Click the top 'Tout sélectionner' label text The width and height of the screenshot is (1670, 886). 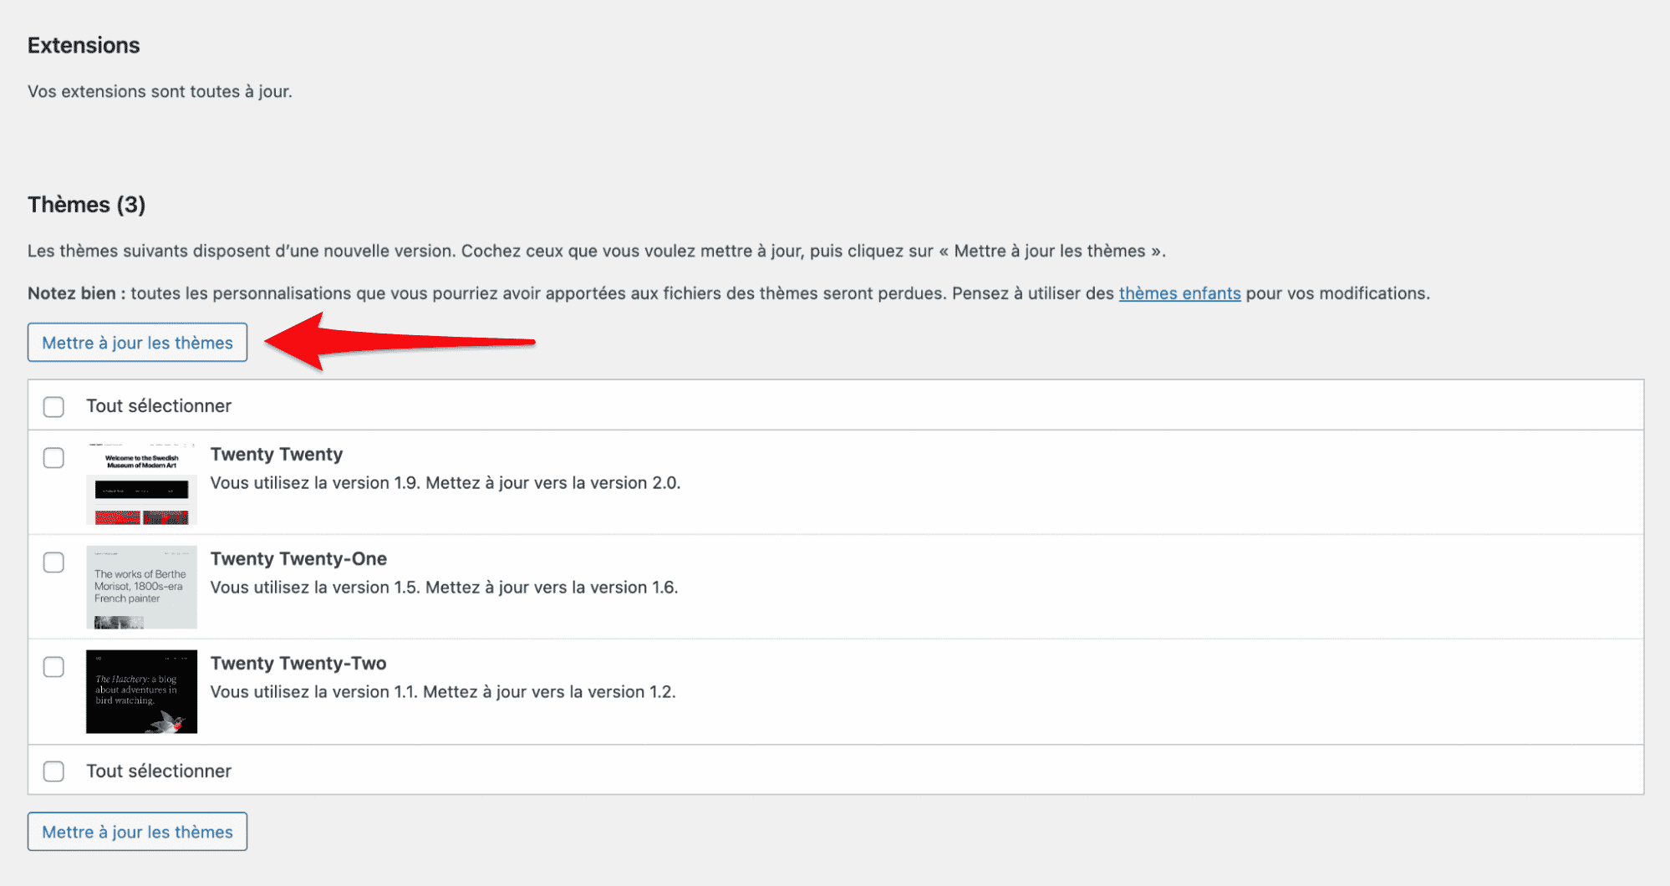click(158, 406)
